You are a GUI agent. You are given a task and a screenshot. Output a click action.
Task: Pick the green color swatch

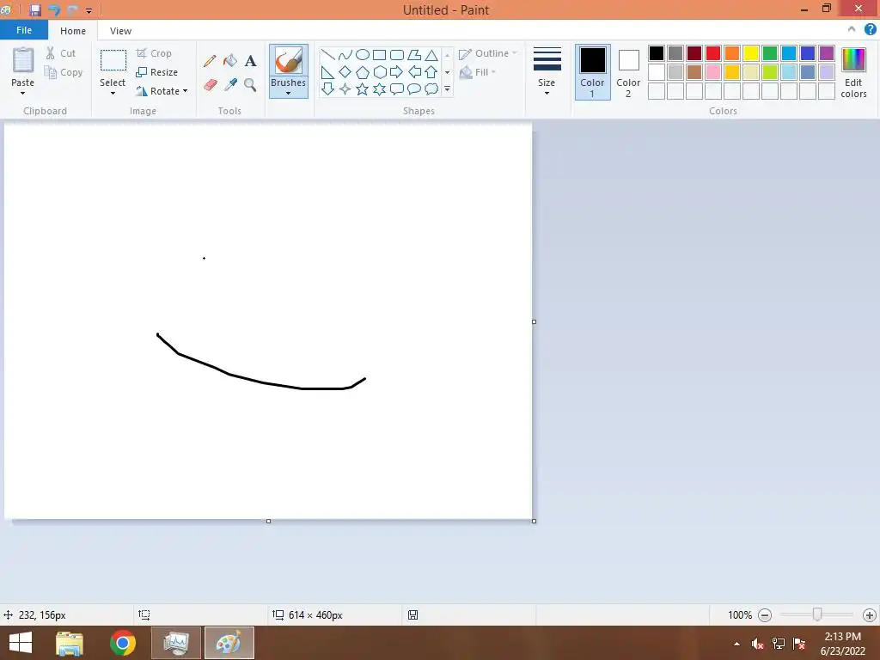point(770,53)
